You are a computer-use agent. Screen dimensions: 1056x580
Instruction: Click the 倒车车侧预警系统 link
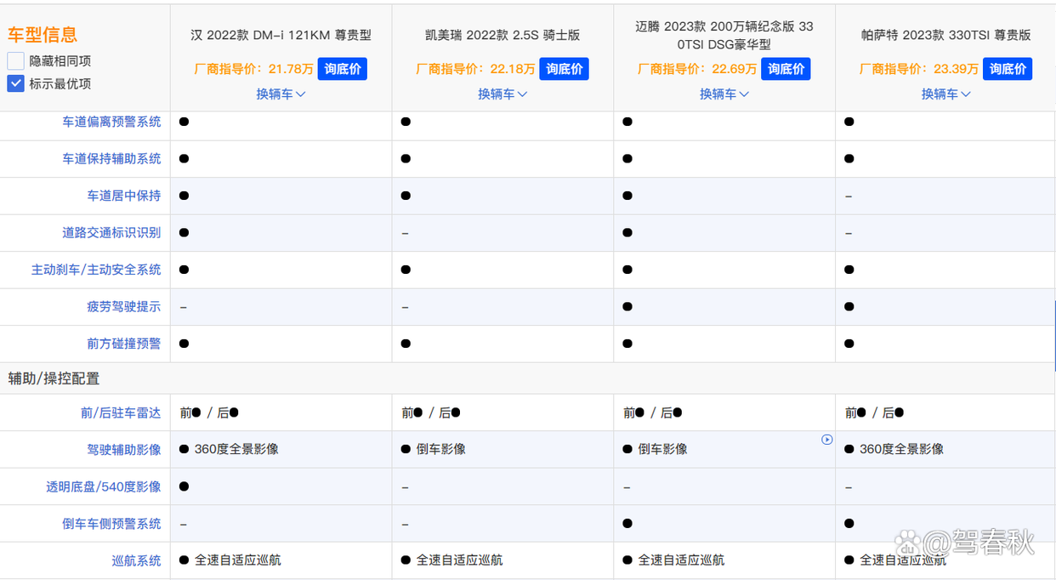coord(111,524)
